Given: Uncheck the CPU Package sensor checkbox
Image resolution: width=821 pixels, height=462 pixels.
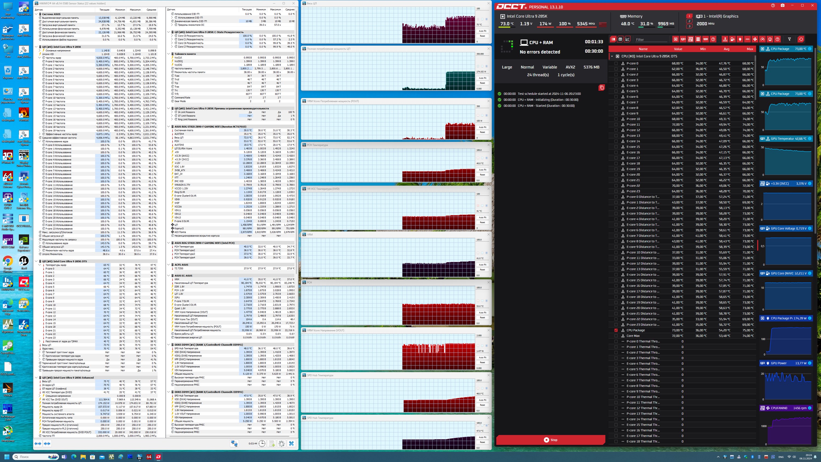Looking at the screenshot, I should coord(616,330).
